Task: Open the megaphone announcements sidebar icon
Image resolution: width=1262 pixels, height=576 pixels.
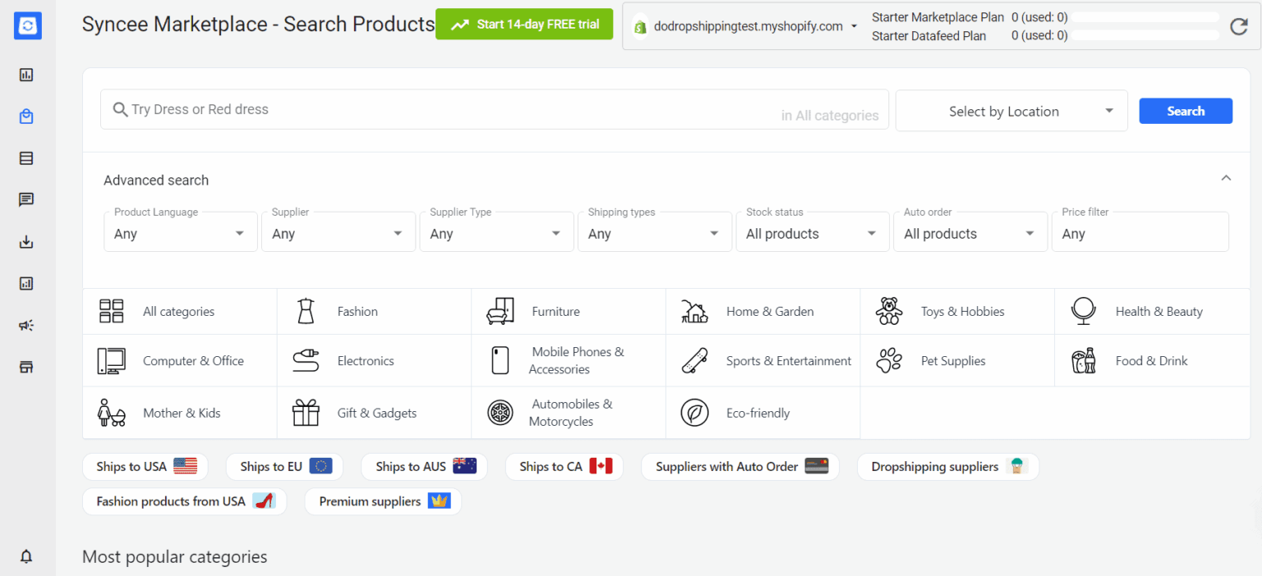Action: click(26, 326)
